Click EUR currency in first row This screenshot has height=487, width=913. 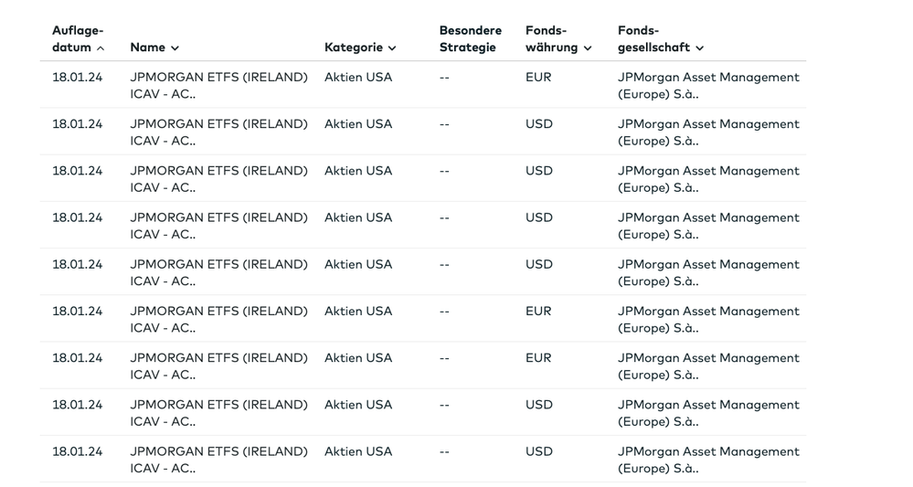(x=538, y=78)
